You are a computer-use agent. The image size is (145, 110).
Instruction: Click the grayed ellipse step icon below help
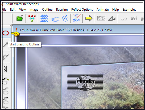pos(6,91)
